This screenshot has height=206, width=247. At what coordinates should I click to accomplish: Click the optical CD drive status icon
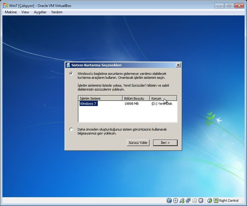pos(176,201)
